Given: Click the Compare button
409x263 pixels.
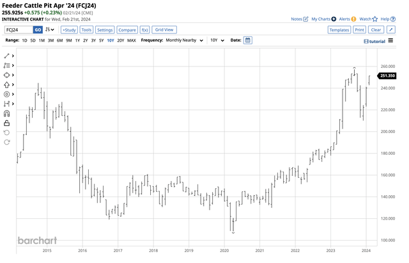Looking at the screenshot, I should pos(127,30).
